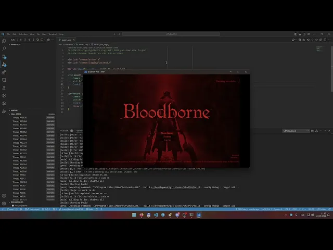Click the remote window indicator in status bar
Screen dimensions: 333x250
(3, 209)
